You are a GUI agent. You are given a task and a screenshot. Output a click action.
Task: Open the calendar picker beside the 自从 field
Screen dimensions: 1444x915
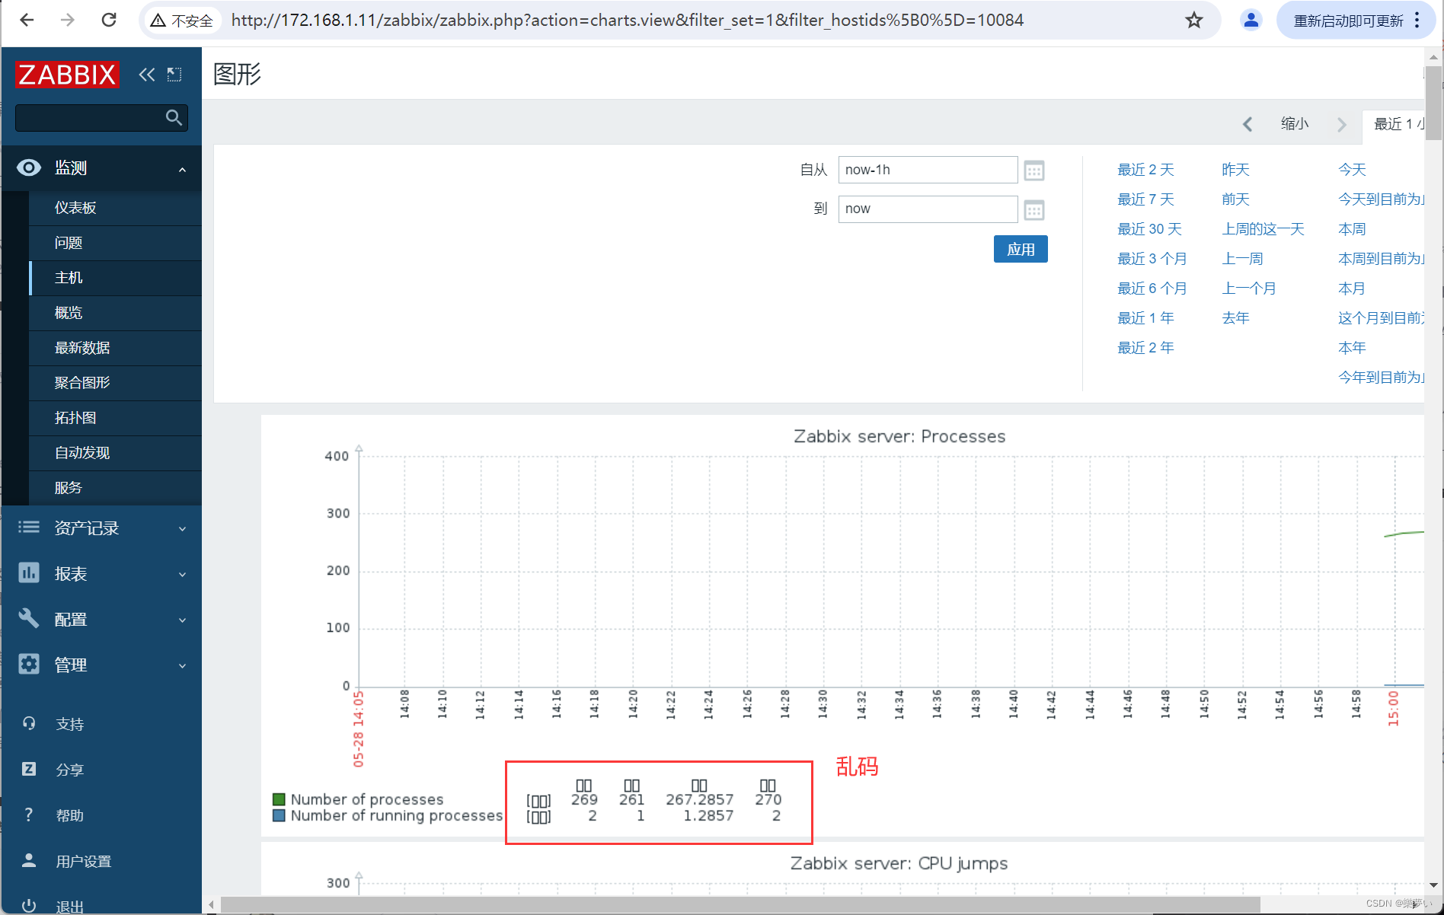pos(1033,170)
